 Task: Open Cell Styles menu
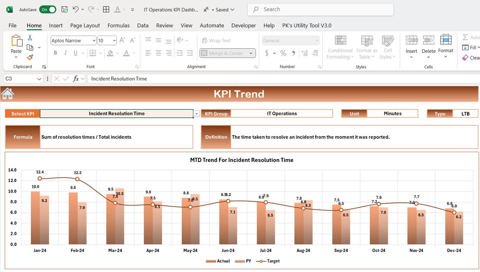[x=387, y=47]
